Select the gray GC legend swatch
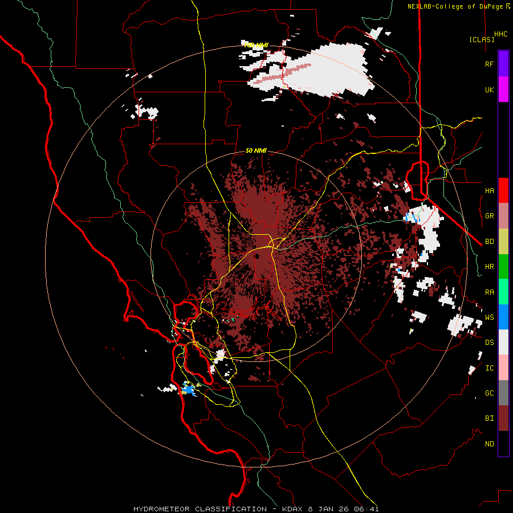The width and height of the screenshot is (513, 513). tap(503, 393)
